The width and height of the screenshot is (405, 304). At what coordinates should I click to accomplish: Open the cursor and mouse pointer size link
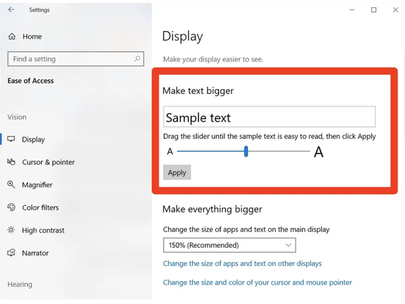tap(258, 283)
